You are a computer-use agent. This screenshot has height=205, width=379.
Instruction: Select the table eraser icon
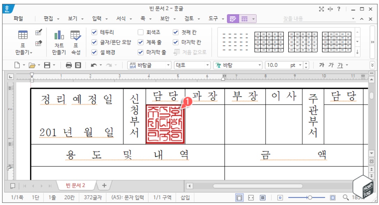(x=39, y=43)
